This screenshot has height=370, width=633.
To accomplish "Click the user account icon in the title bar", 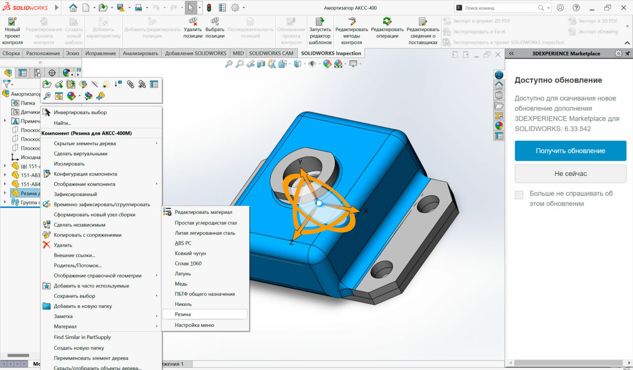I will 560,8.
